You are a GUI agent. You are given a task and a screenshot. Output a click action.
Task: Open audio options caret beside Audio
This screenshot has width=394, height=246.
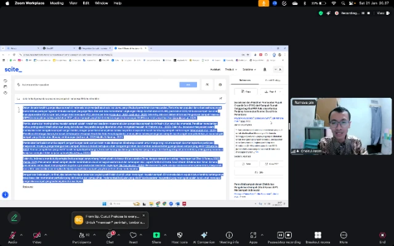22,235
